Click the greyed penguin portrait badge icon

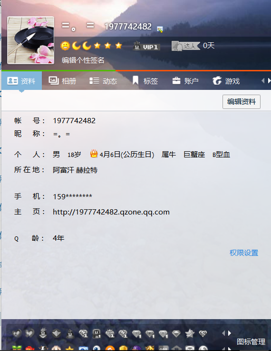point(97,333)
